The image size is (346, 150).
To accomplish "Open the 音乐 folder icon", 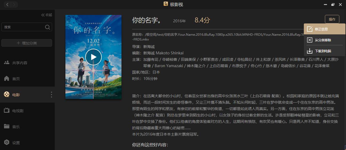I will coord(7,126).
